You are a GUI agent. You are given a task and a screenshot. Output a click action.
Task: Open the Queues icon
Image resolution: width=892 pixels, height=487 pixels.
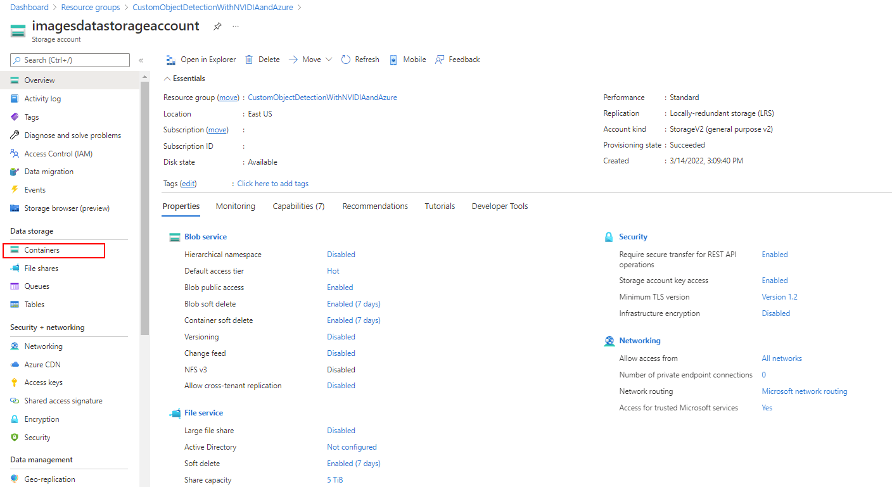tap(15, 286)
